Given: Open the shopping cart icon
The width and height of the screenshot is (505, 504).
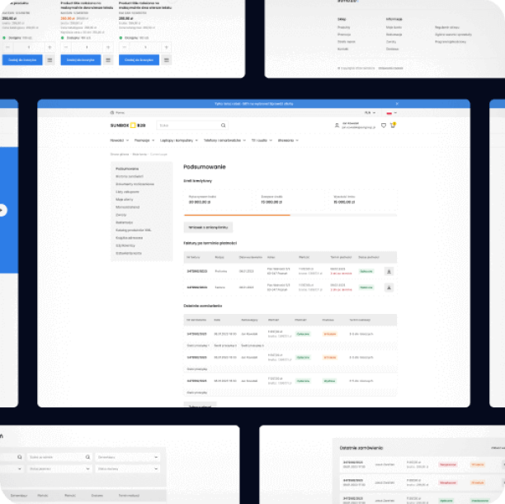Looking at the screenshot, I should click(393, 126).
